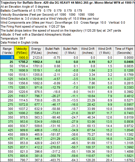The image size is (135, 162).
Task: Click velocity value 1518.1
Action: click(x=22, y=75)
